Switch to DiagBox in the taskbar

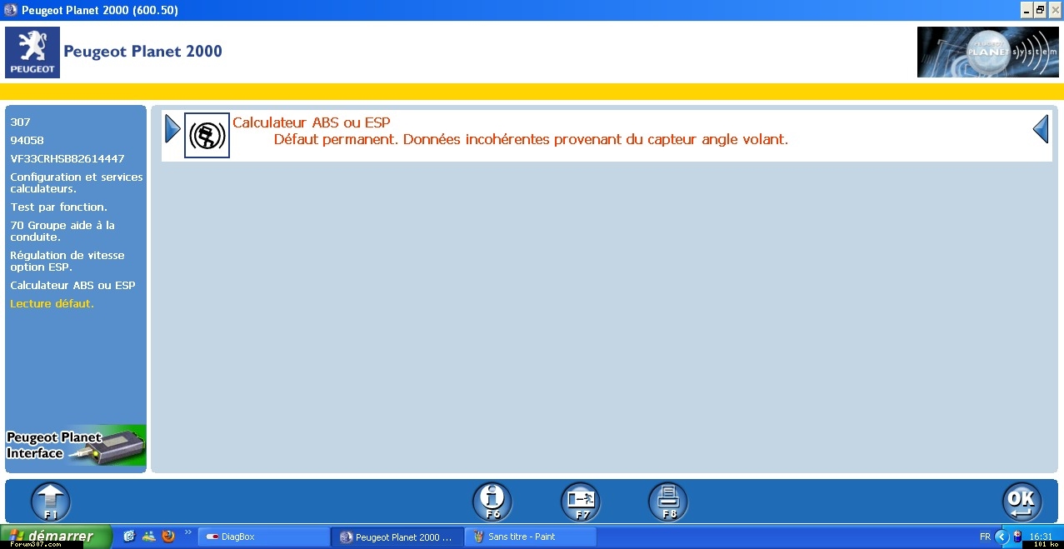coord(263,537)
